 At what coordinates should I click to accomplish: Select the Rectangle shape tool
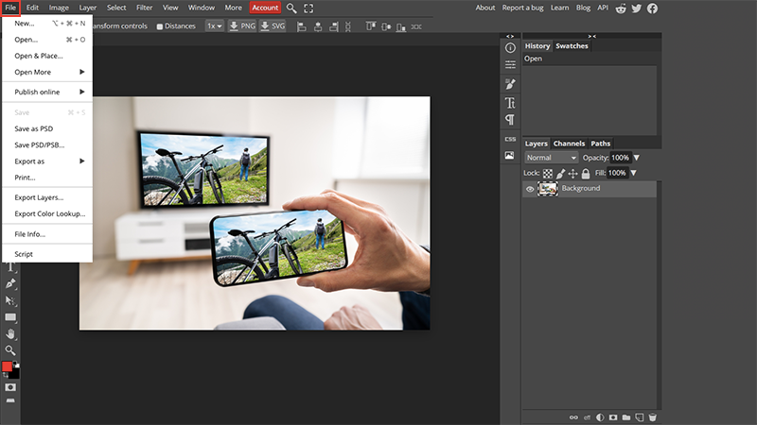point(10,317)
